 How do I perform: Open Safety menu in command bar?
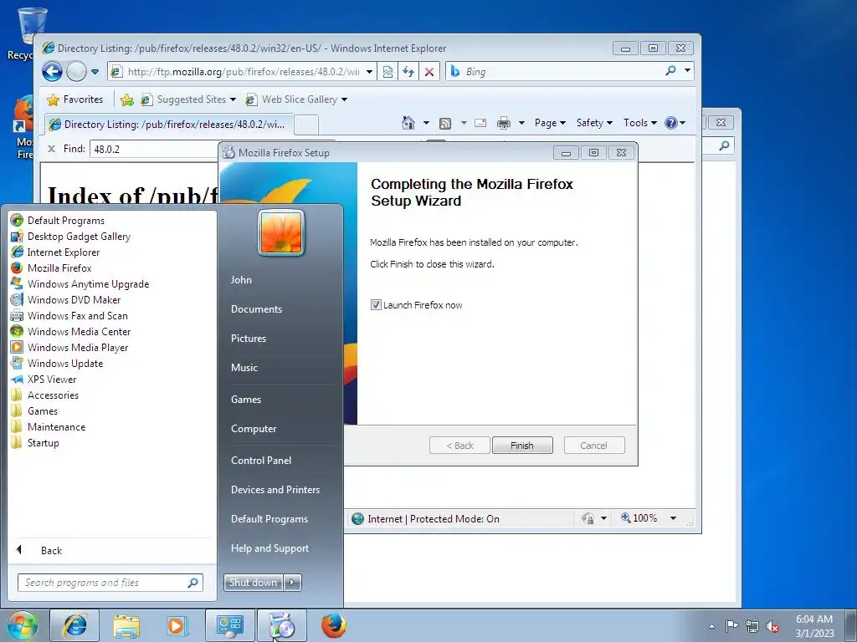coord(594,123)
